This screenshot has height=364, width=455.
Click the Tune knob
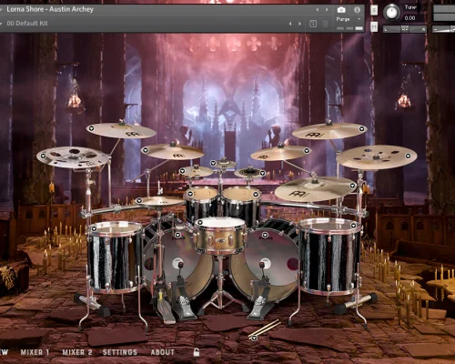[x=391, y=13]
